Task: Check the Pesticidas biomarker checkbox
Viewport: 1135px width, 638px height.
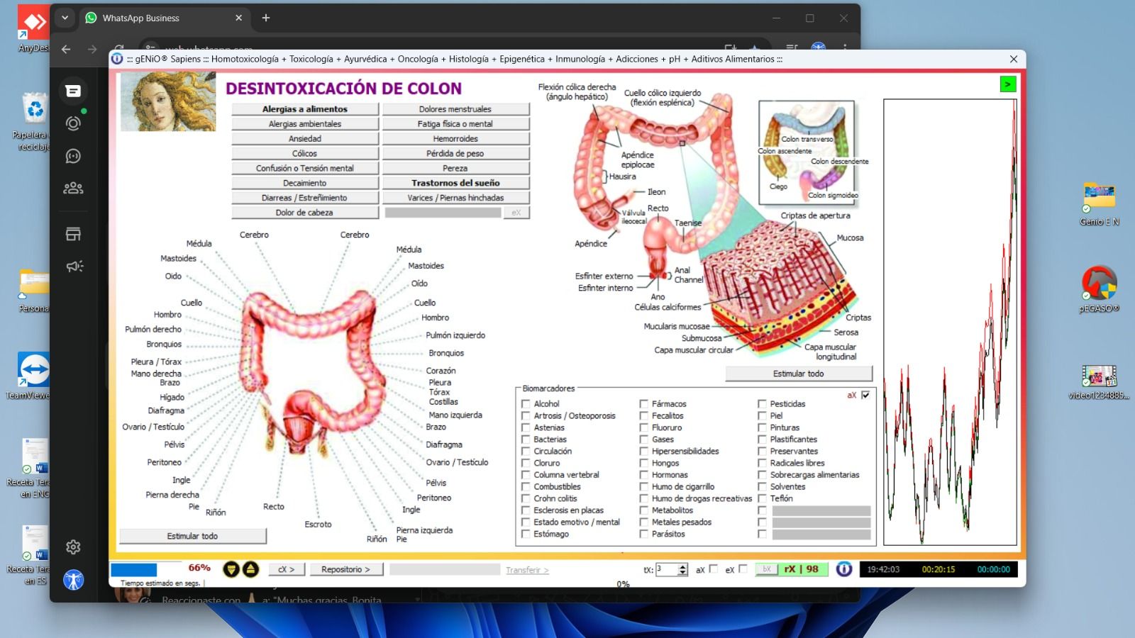Action: point(762,403)
